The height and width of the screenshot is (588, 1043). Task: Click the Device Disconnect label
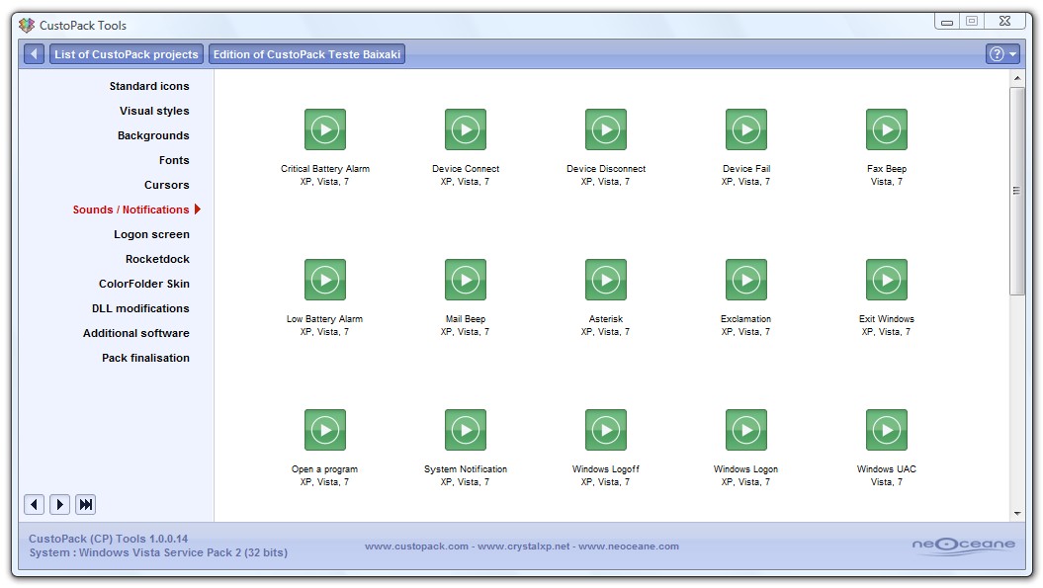coord(606,168)
